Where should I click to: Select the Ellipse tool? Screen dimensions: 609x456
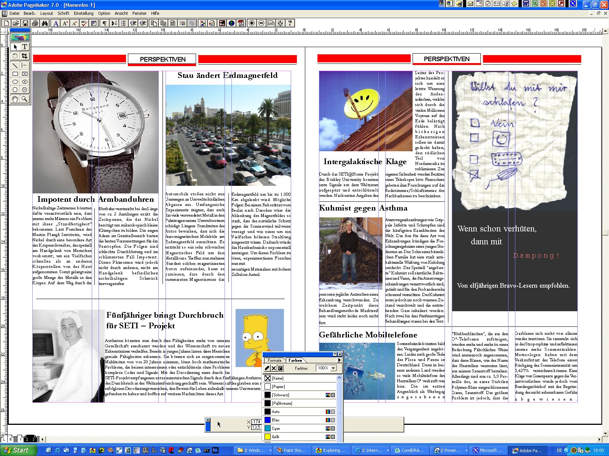[x=15, y=82]
